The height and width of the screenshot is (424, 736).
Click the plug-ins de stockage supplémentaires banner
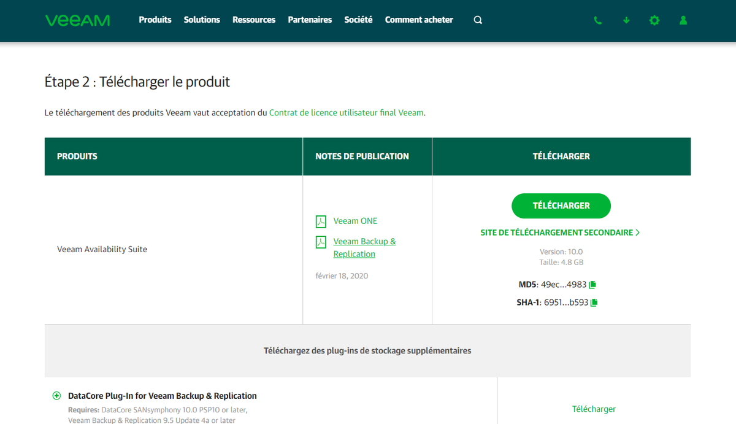[367, 351]
